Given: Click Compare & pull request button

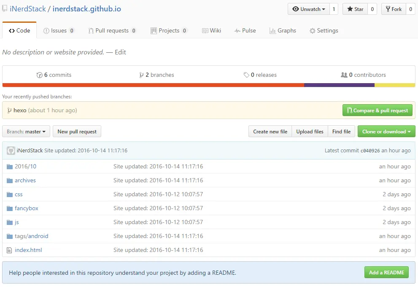Looking at the screenshot, I should [377, 111].
